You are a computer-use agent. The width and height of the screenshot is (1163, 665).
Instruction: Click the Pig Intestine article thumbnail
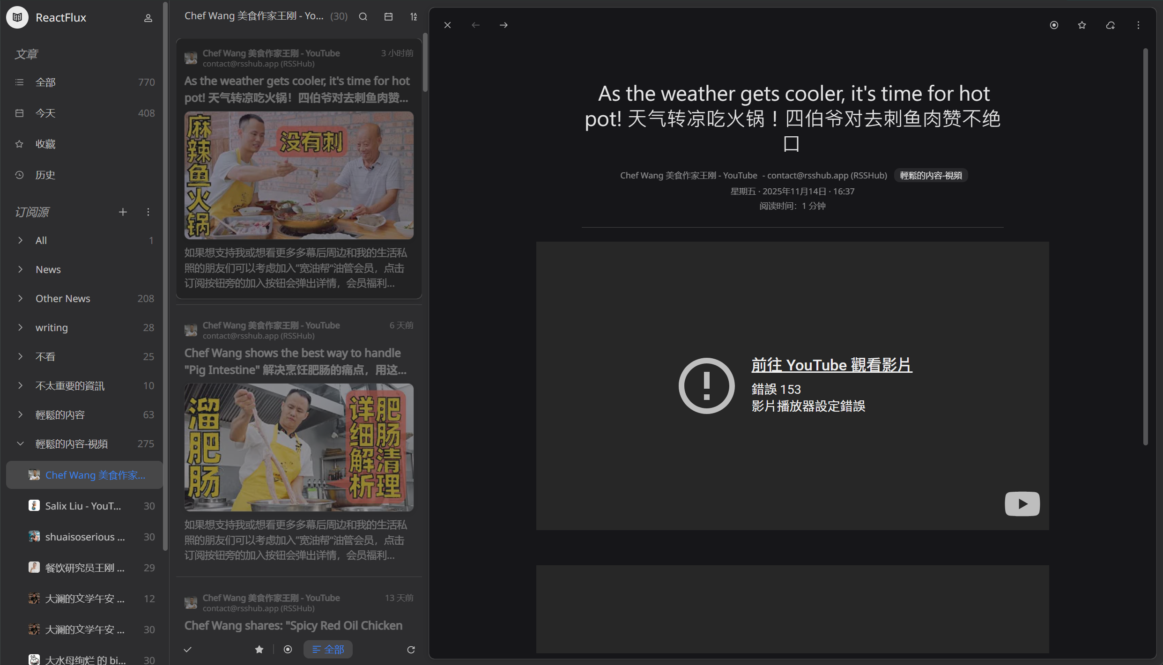coord(299,447)
